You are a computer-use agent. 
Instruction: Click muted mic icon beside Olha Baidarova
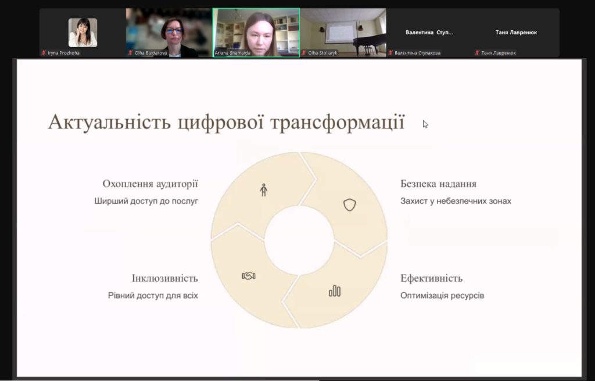(x=131, y=53)
